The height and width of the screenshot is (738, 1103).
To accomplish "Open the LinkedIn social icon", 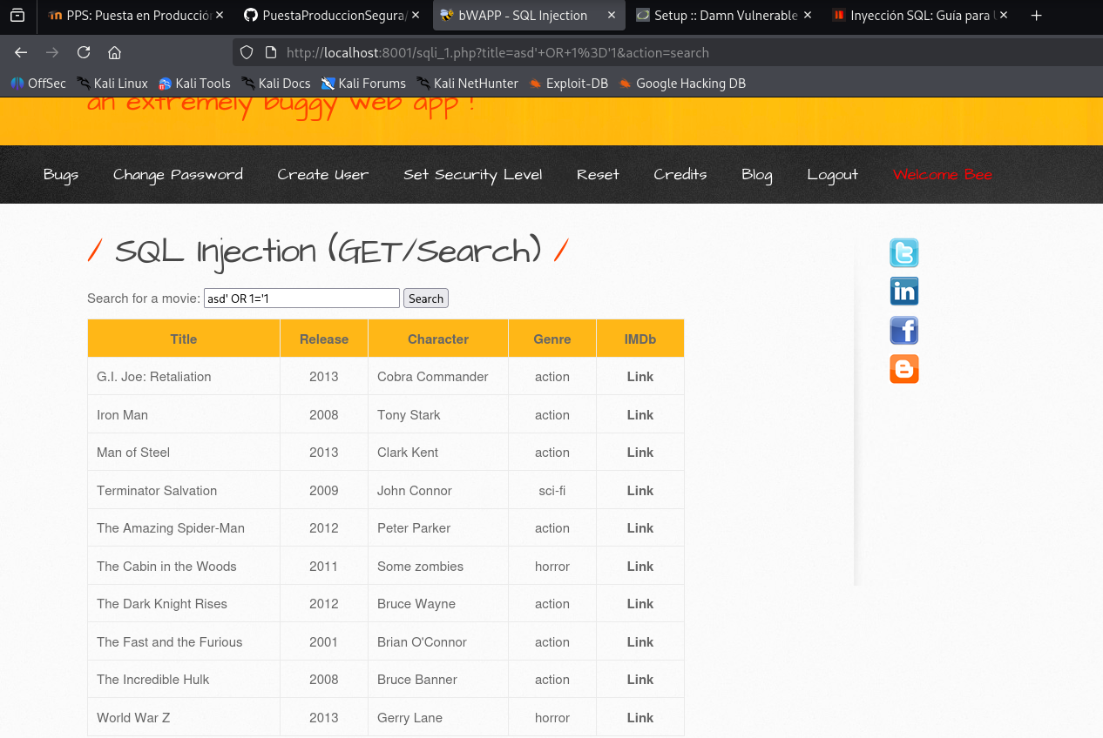I will coord(904,292).
